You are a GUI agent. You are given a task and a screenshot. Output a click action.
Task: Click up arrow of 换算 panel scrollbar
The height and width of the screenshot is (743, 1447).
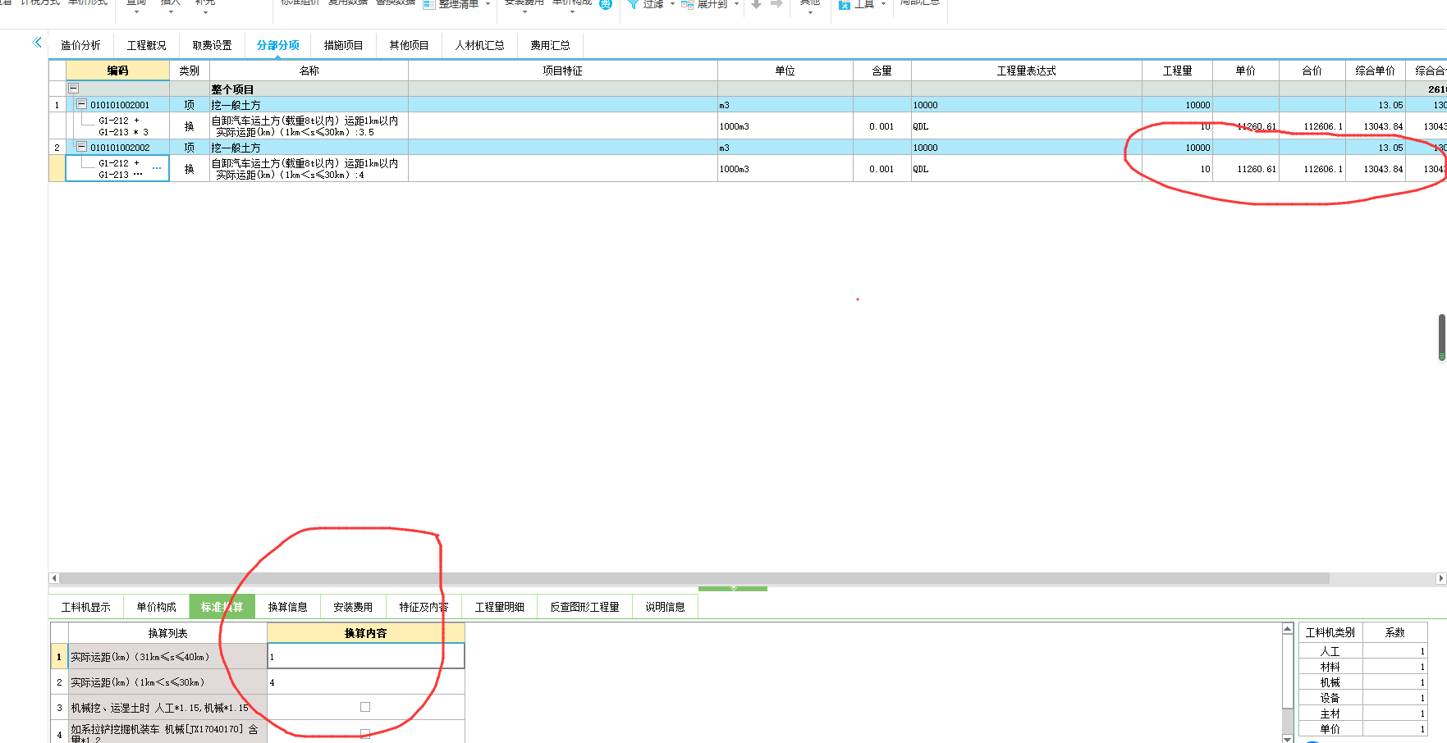(1288, 628)
